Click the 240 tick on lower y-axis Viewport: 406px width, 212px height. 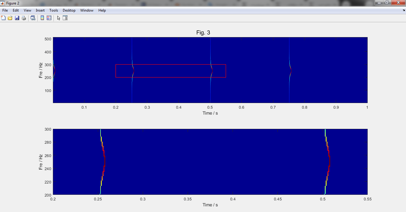point(48,169)
